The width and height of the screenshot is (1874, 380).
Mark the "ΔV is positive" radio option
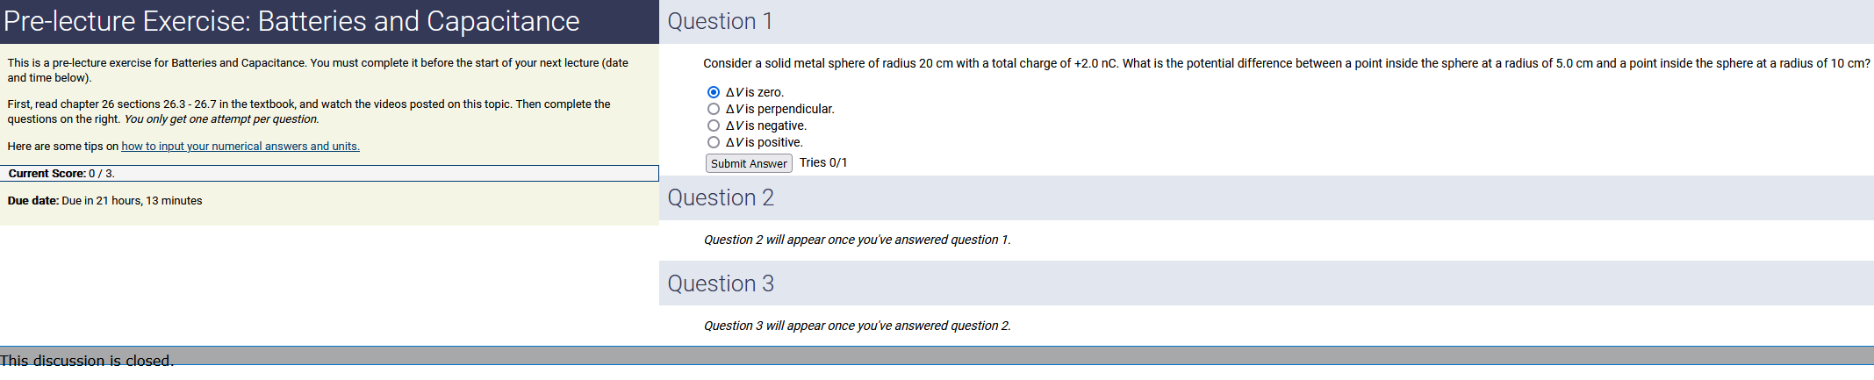(x=714, y=142)
